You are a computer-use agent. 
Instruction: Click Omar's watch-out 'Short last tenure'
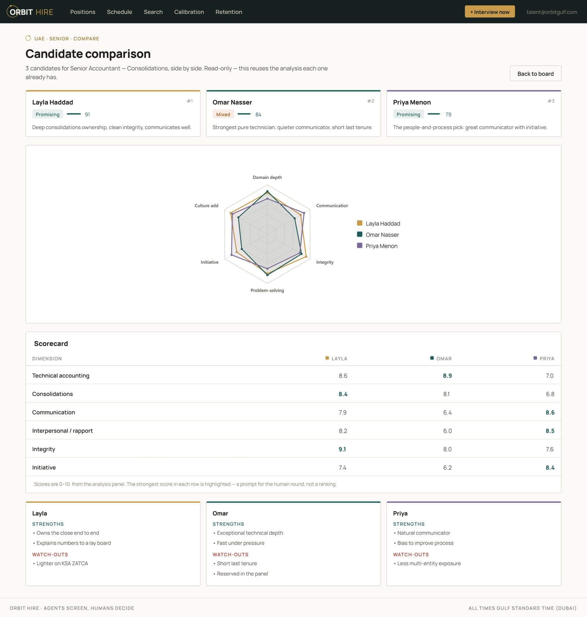click(237, 563)
